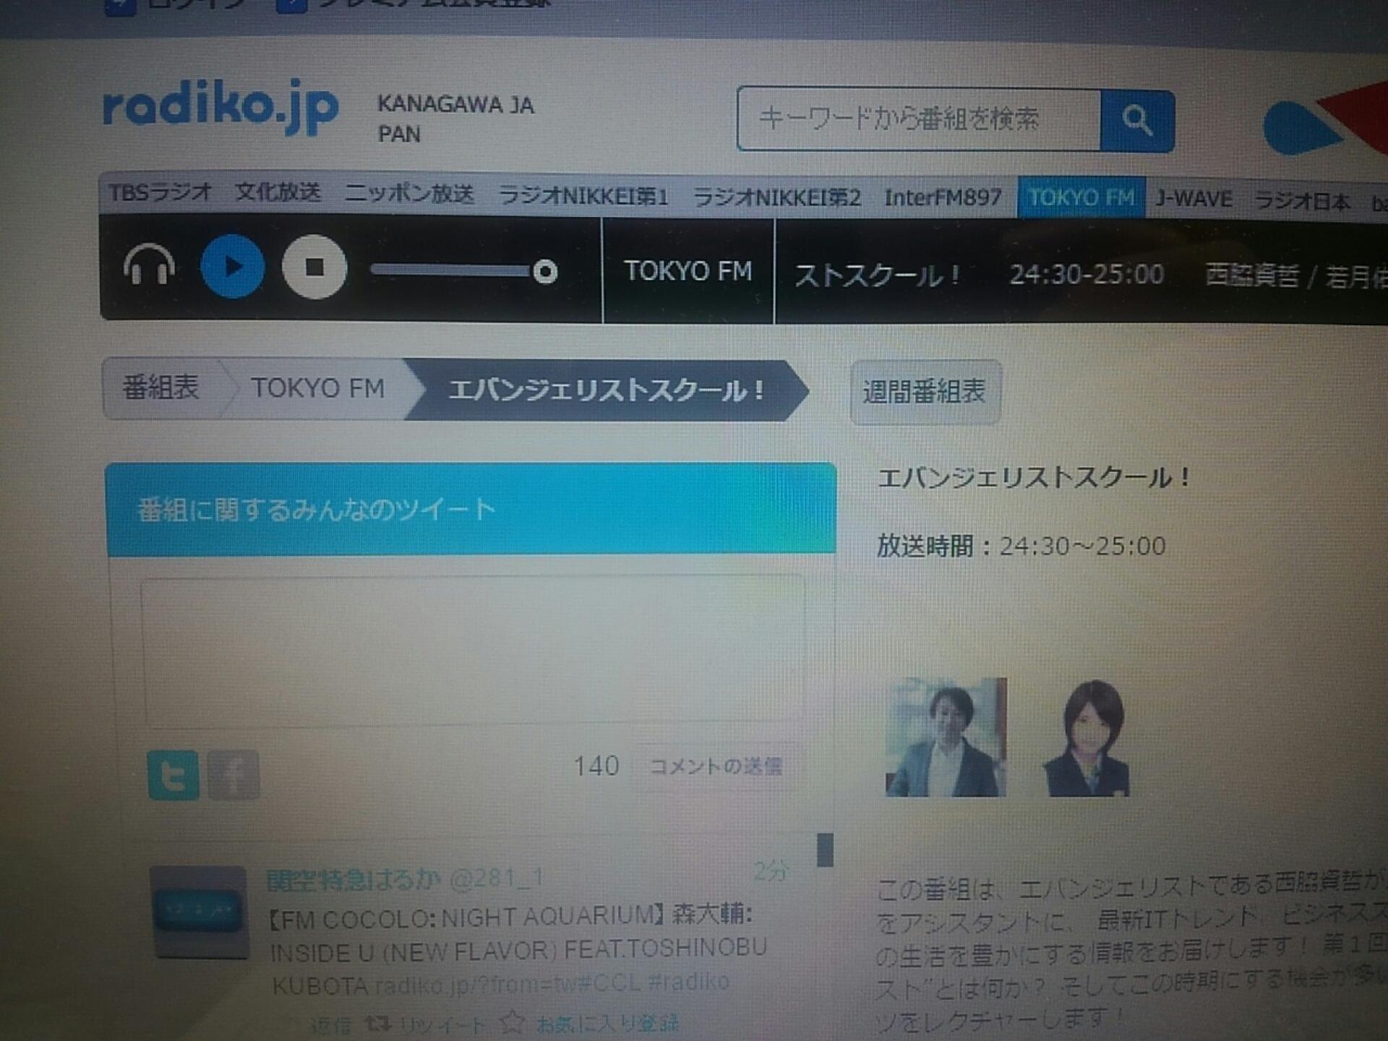The height and width of the screenshot is (1041, 1388).
Task: Click the headphones icon in player
Action: pos(149,266)
